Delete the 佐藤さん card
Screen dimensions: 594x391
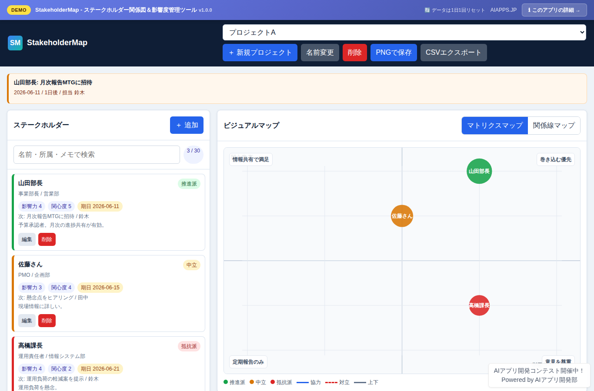tap(47, 321)
